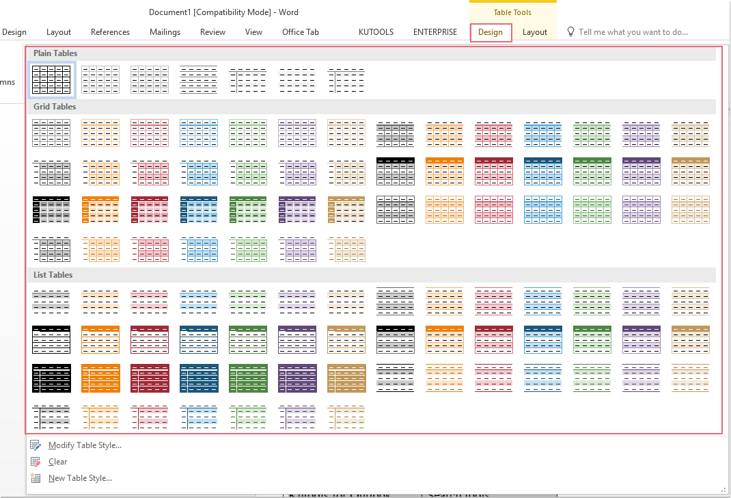Click the Tell me what you want to do box
The height and width of the screenshot is (498, 731).
pos(633,32)
